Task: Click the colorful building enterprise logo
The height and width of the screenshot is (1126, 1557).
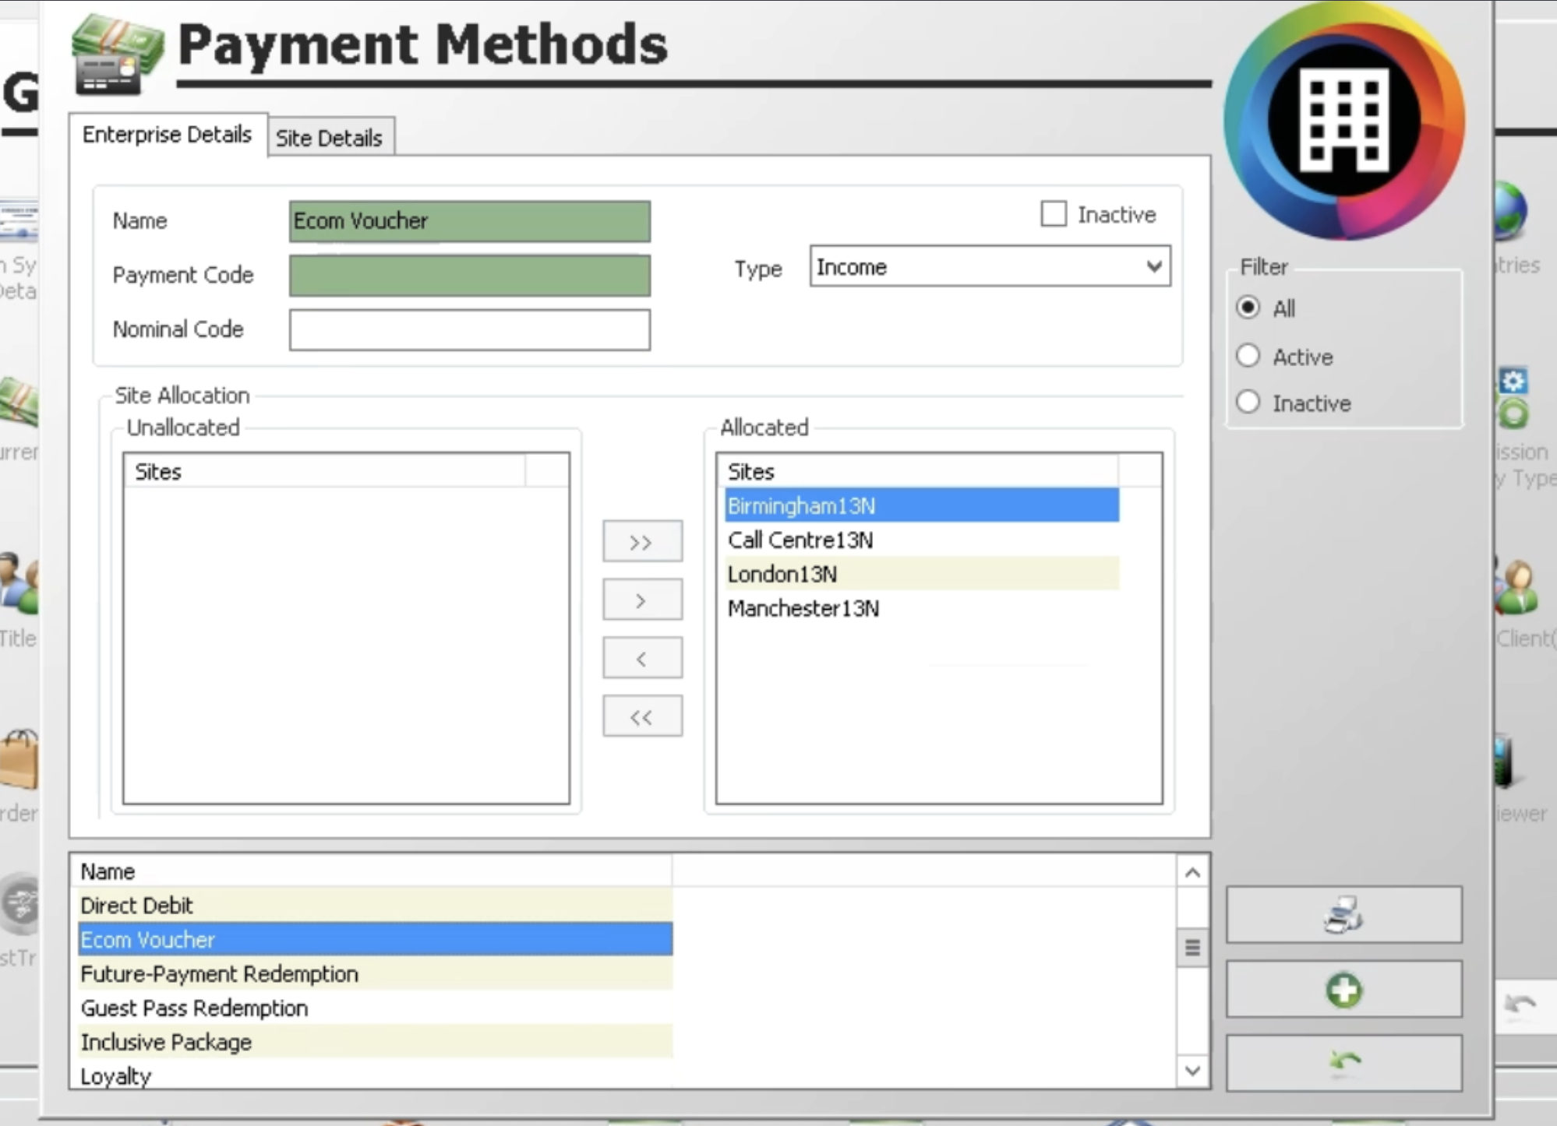Action: [x=1343, y=121]
